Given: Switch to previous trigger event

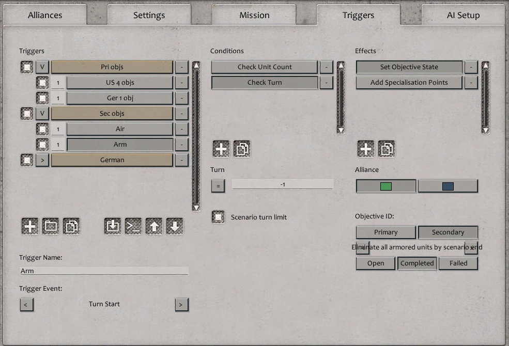Looking at the screenshot, I should [x=27, y=305].
